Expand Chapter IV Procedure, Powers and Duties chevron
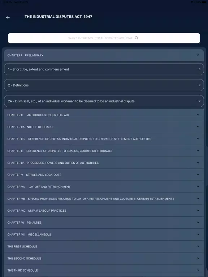 [198, 163]
